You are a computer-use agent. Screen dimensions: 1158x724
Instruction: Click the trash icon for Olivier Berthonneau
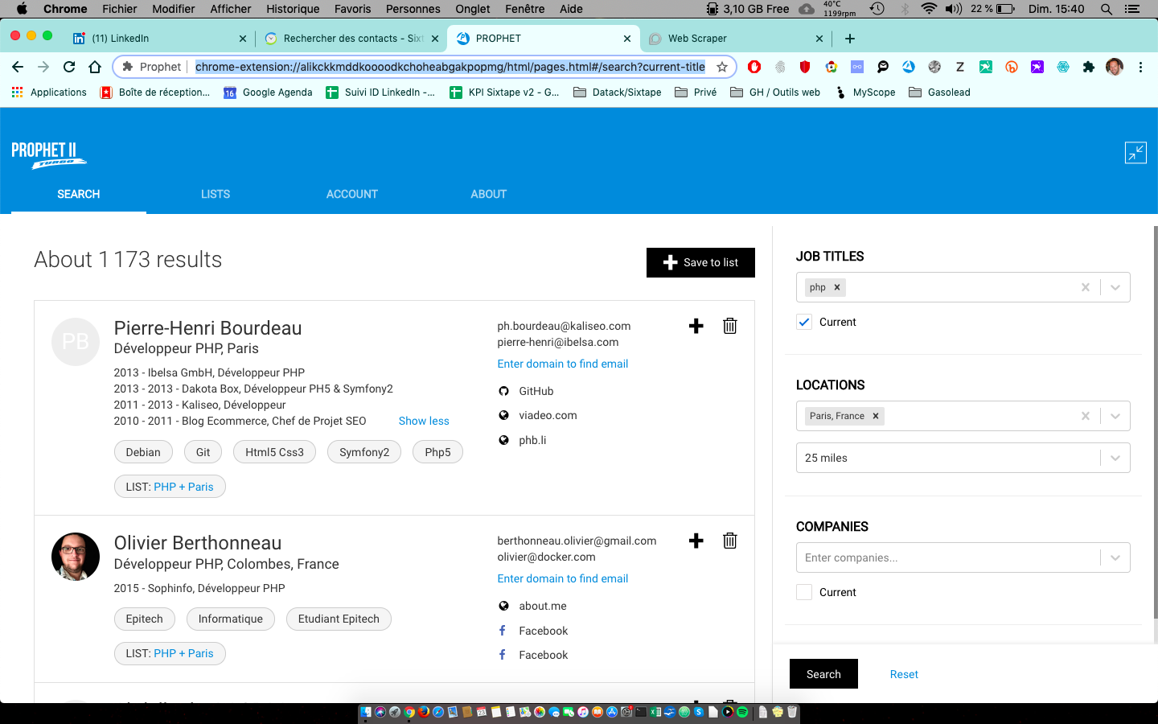[729, 541]
